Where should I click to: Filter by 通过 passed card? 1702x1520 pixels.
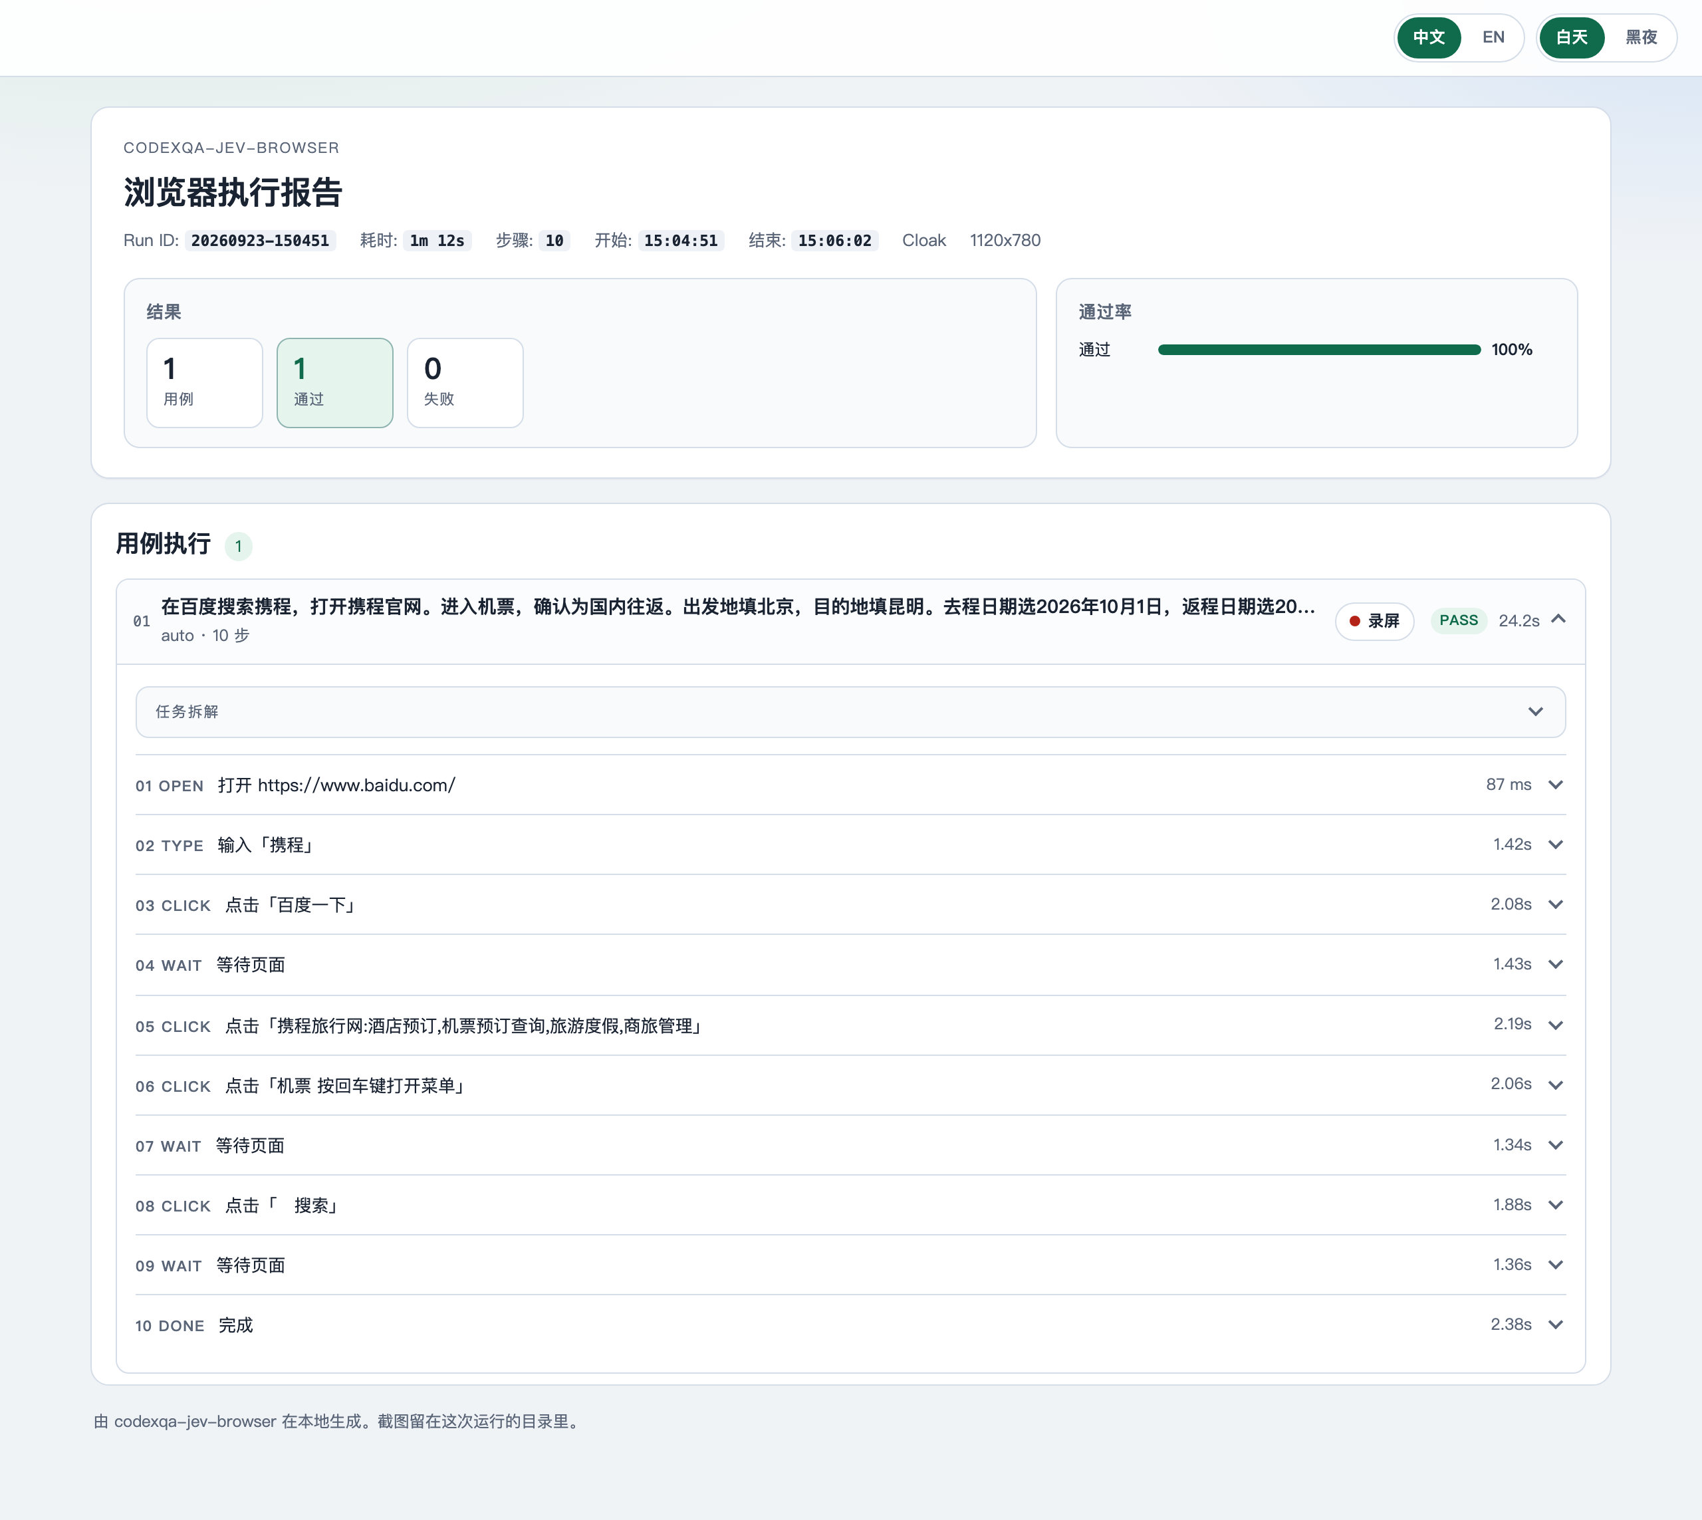335,382
